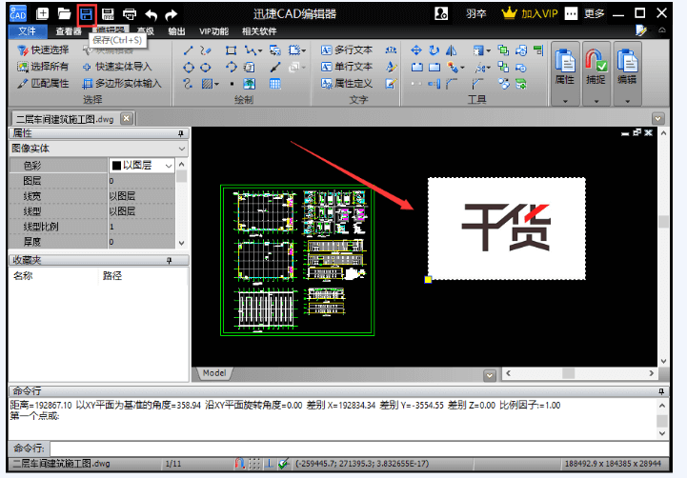Click the Save icon in title bar
This screenshot has width=687, height=478.
pyautogui.click(x=87, y=14)
